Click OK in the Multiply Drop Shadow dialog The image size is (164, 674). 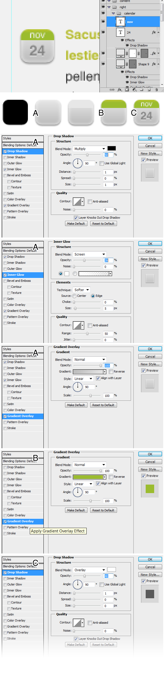pyautogui.click(x=150, y=138)
